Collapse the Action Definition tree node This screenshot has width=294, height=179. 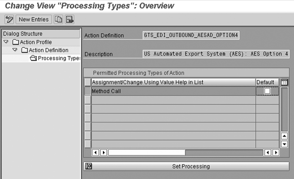tap(15, 50)
